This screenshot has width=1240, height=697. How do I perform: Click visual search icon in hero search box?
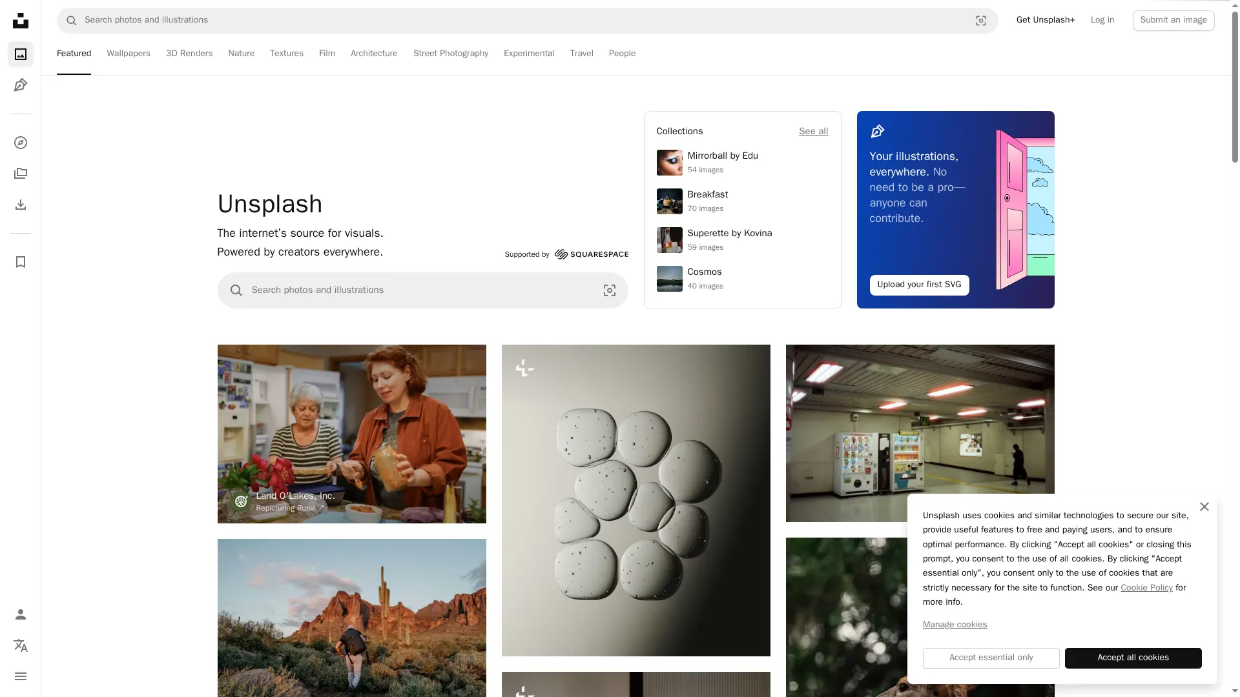(x=609, y=290)
